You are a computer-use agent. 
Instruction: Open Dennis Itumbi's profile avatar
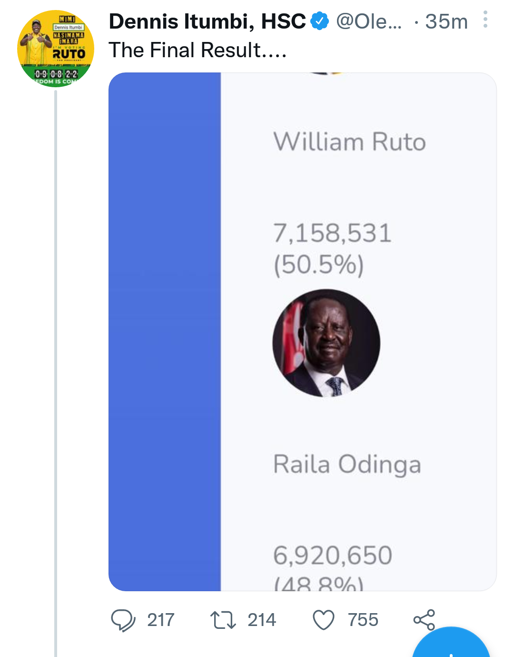[x=56, y=49]
